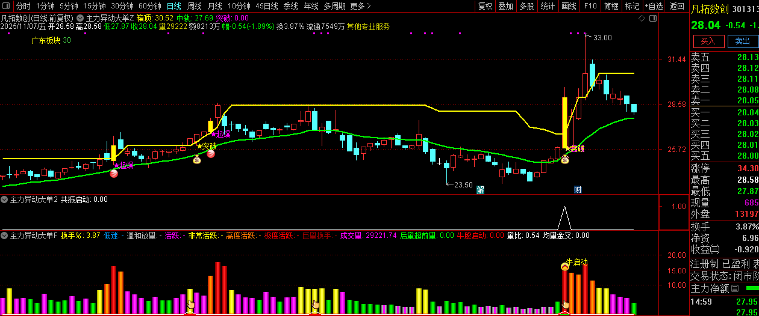
Task: Open the 统计 statistics tool
Action: tap(548, 6)
